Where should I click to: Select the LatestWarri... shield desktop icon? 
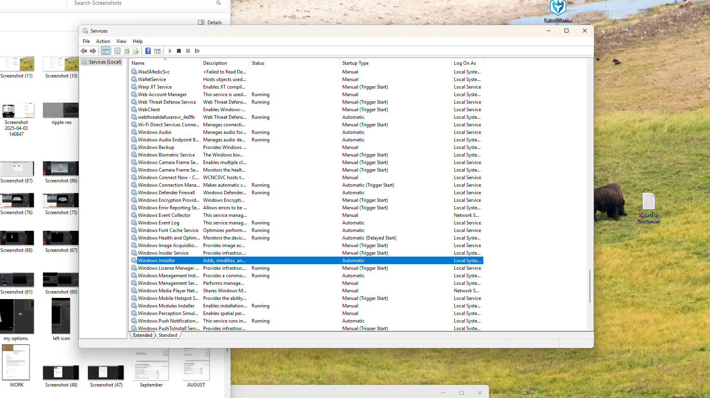coord(558,11)
